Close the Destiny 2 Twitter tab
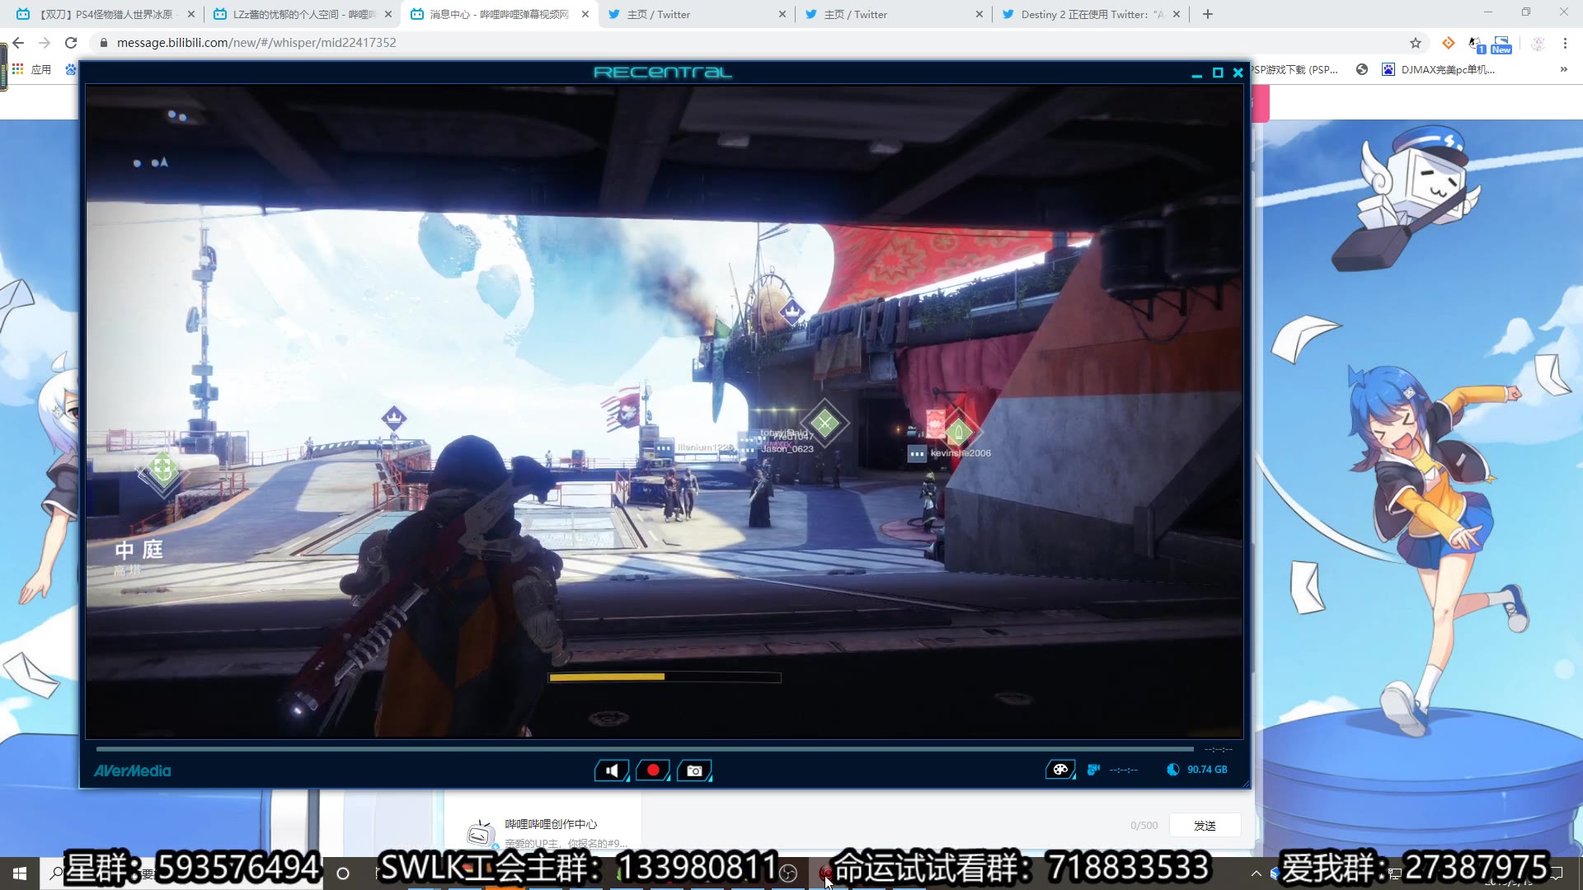The image size is (1583, 890). [x=1176, y=14]
